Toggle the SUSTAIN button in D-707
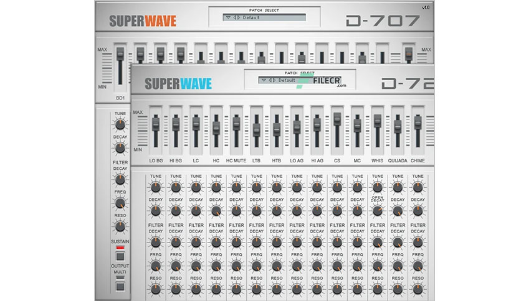This screenshot has height=301, width=521. (x=120, y=256)
